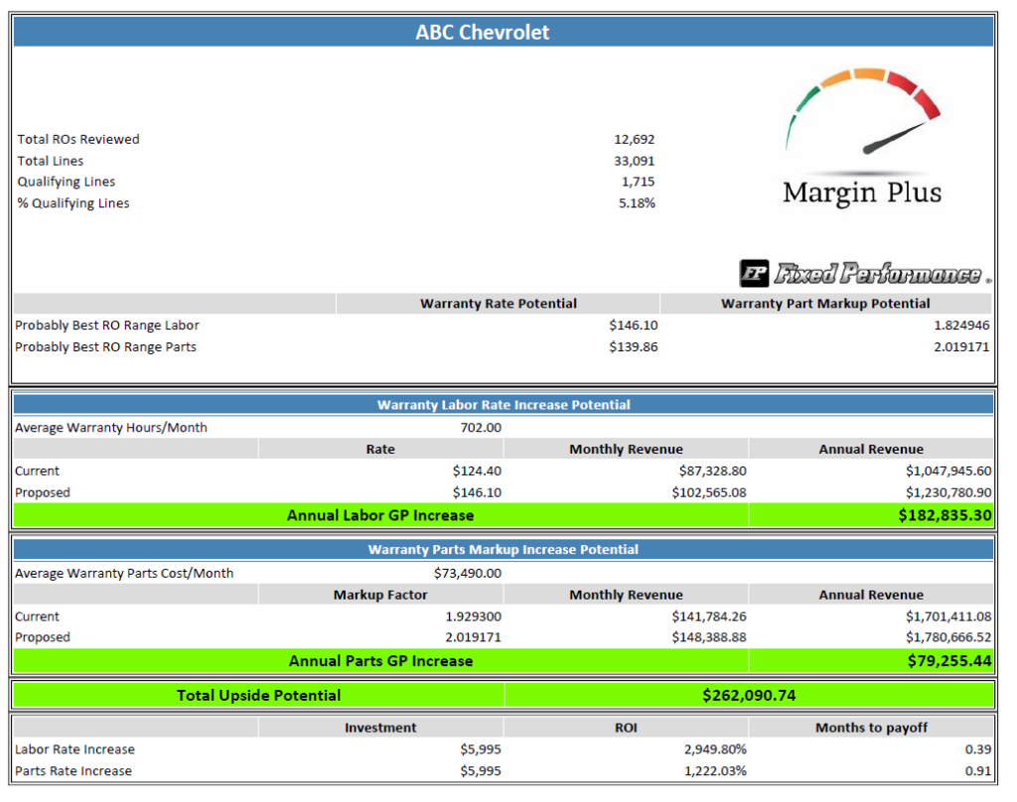Click the Investment column header
Image resolution: width=1017 pixels, height=802 pixels.
point(380,728)
